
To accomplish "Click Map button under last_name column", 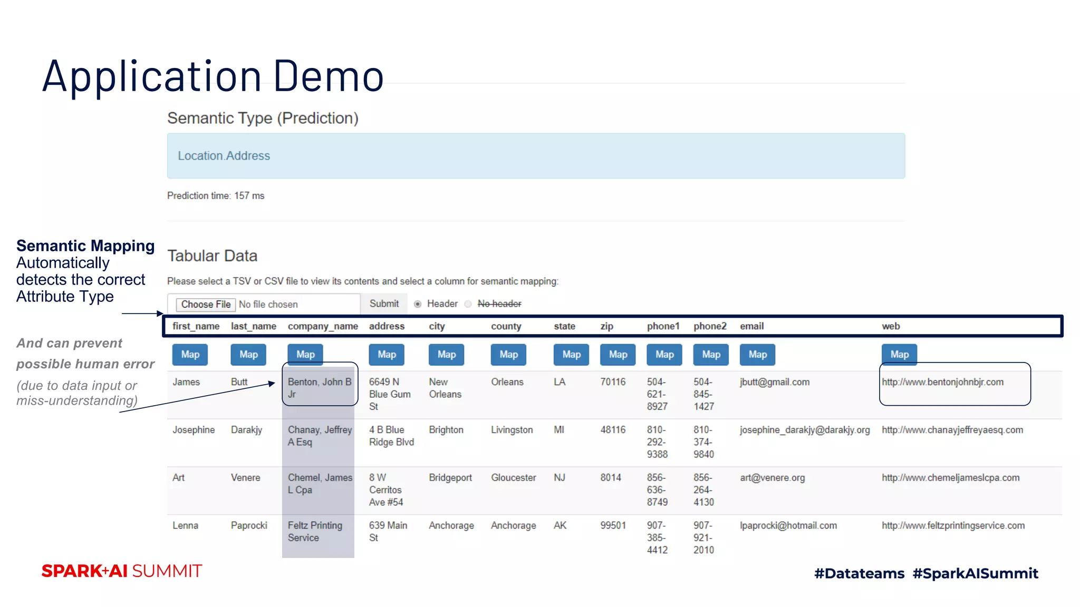I will pyautogui.click(x=248, y=355).
